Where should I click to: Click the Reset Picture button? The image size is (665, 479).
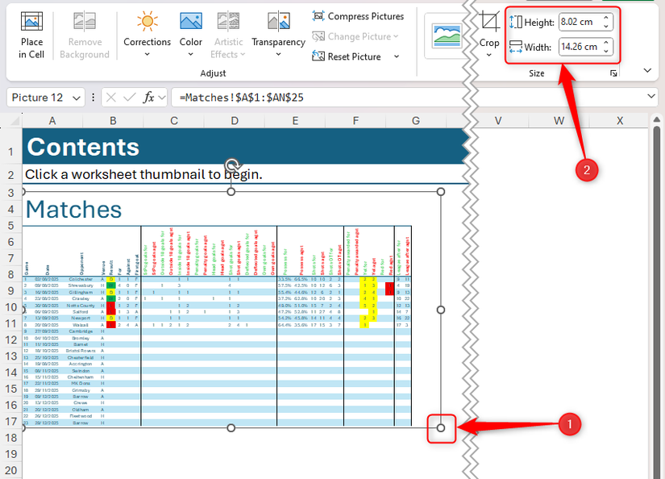(x=347, y=56)
